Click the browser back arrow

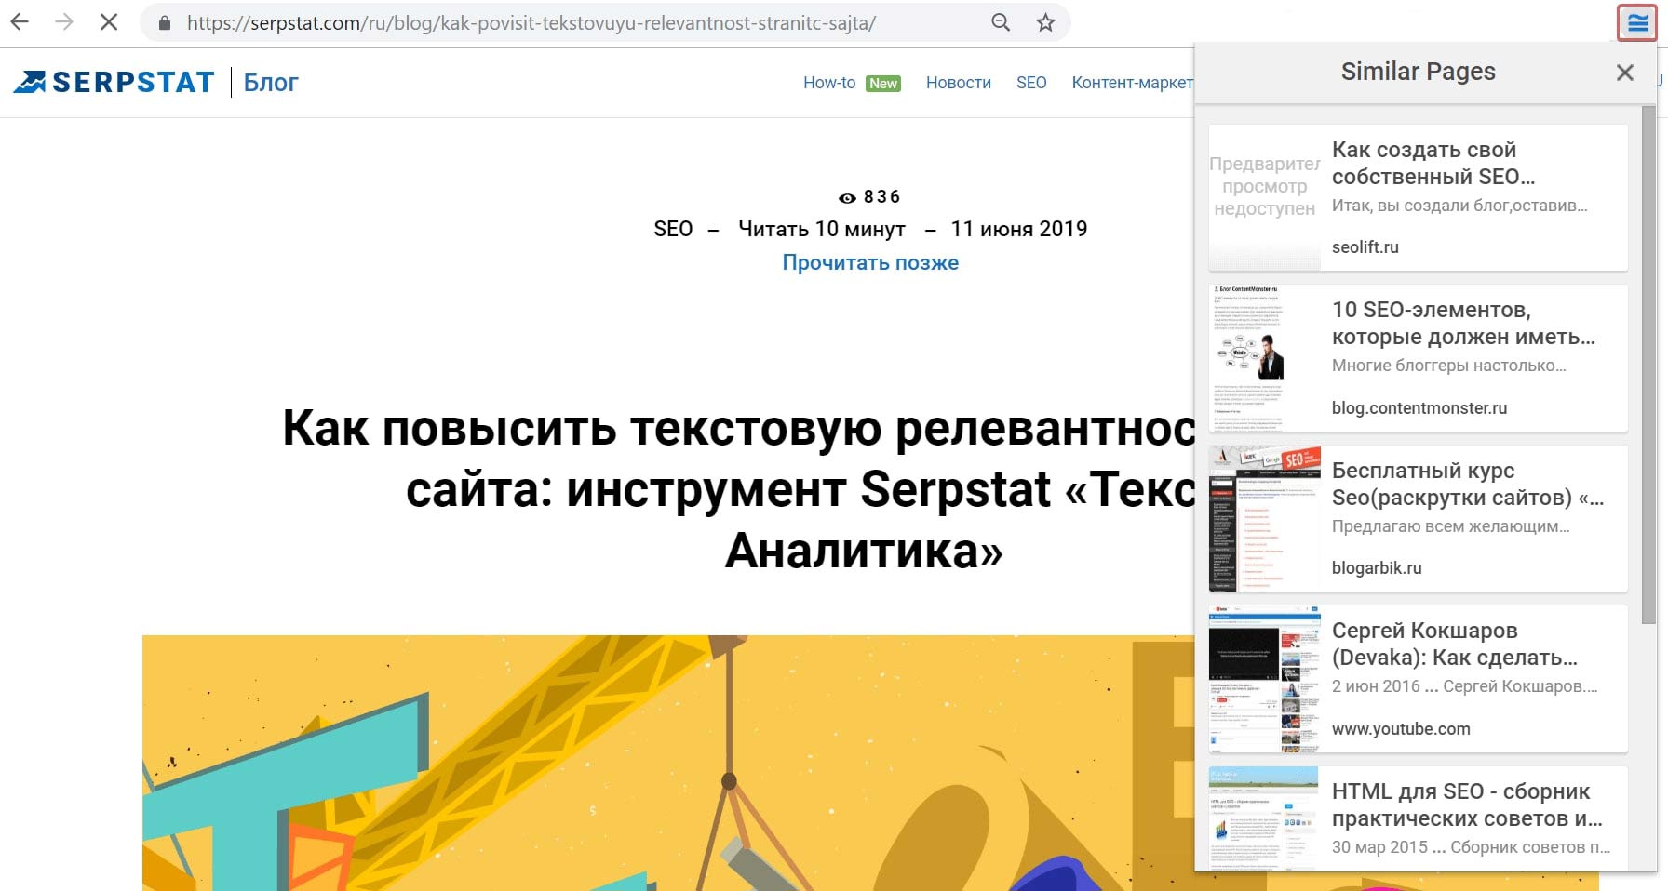point(20,22)
